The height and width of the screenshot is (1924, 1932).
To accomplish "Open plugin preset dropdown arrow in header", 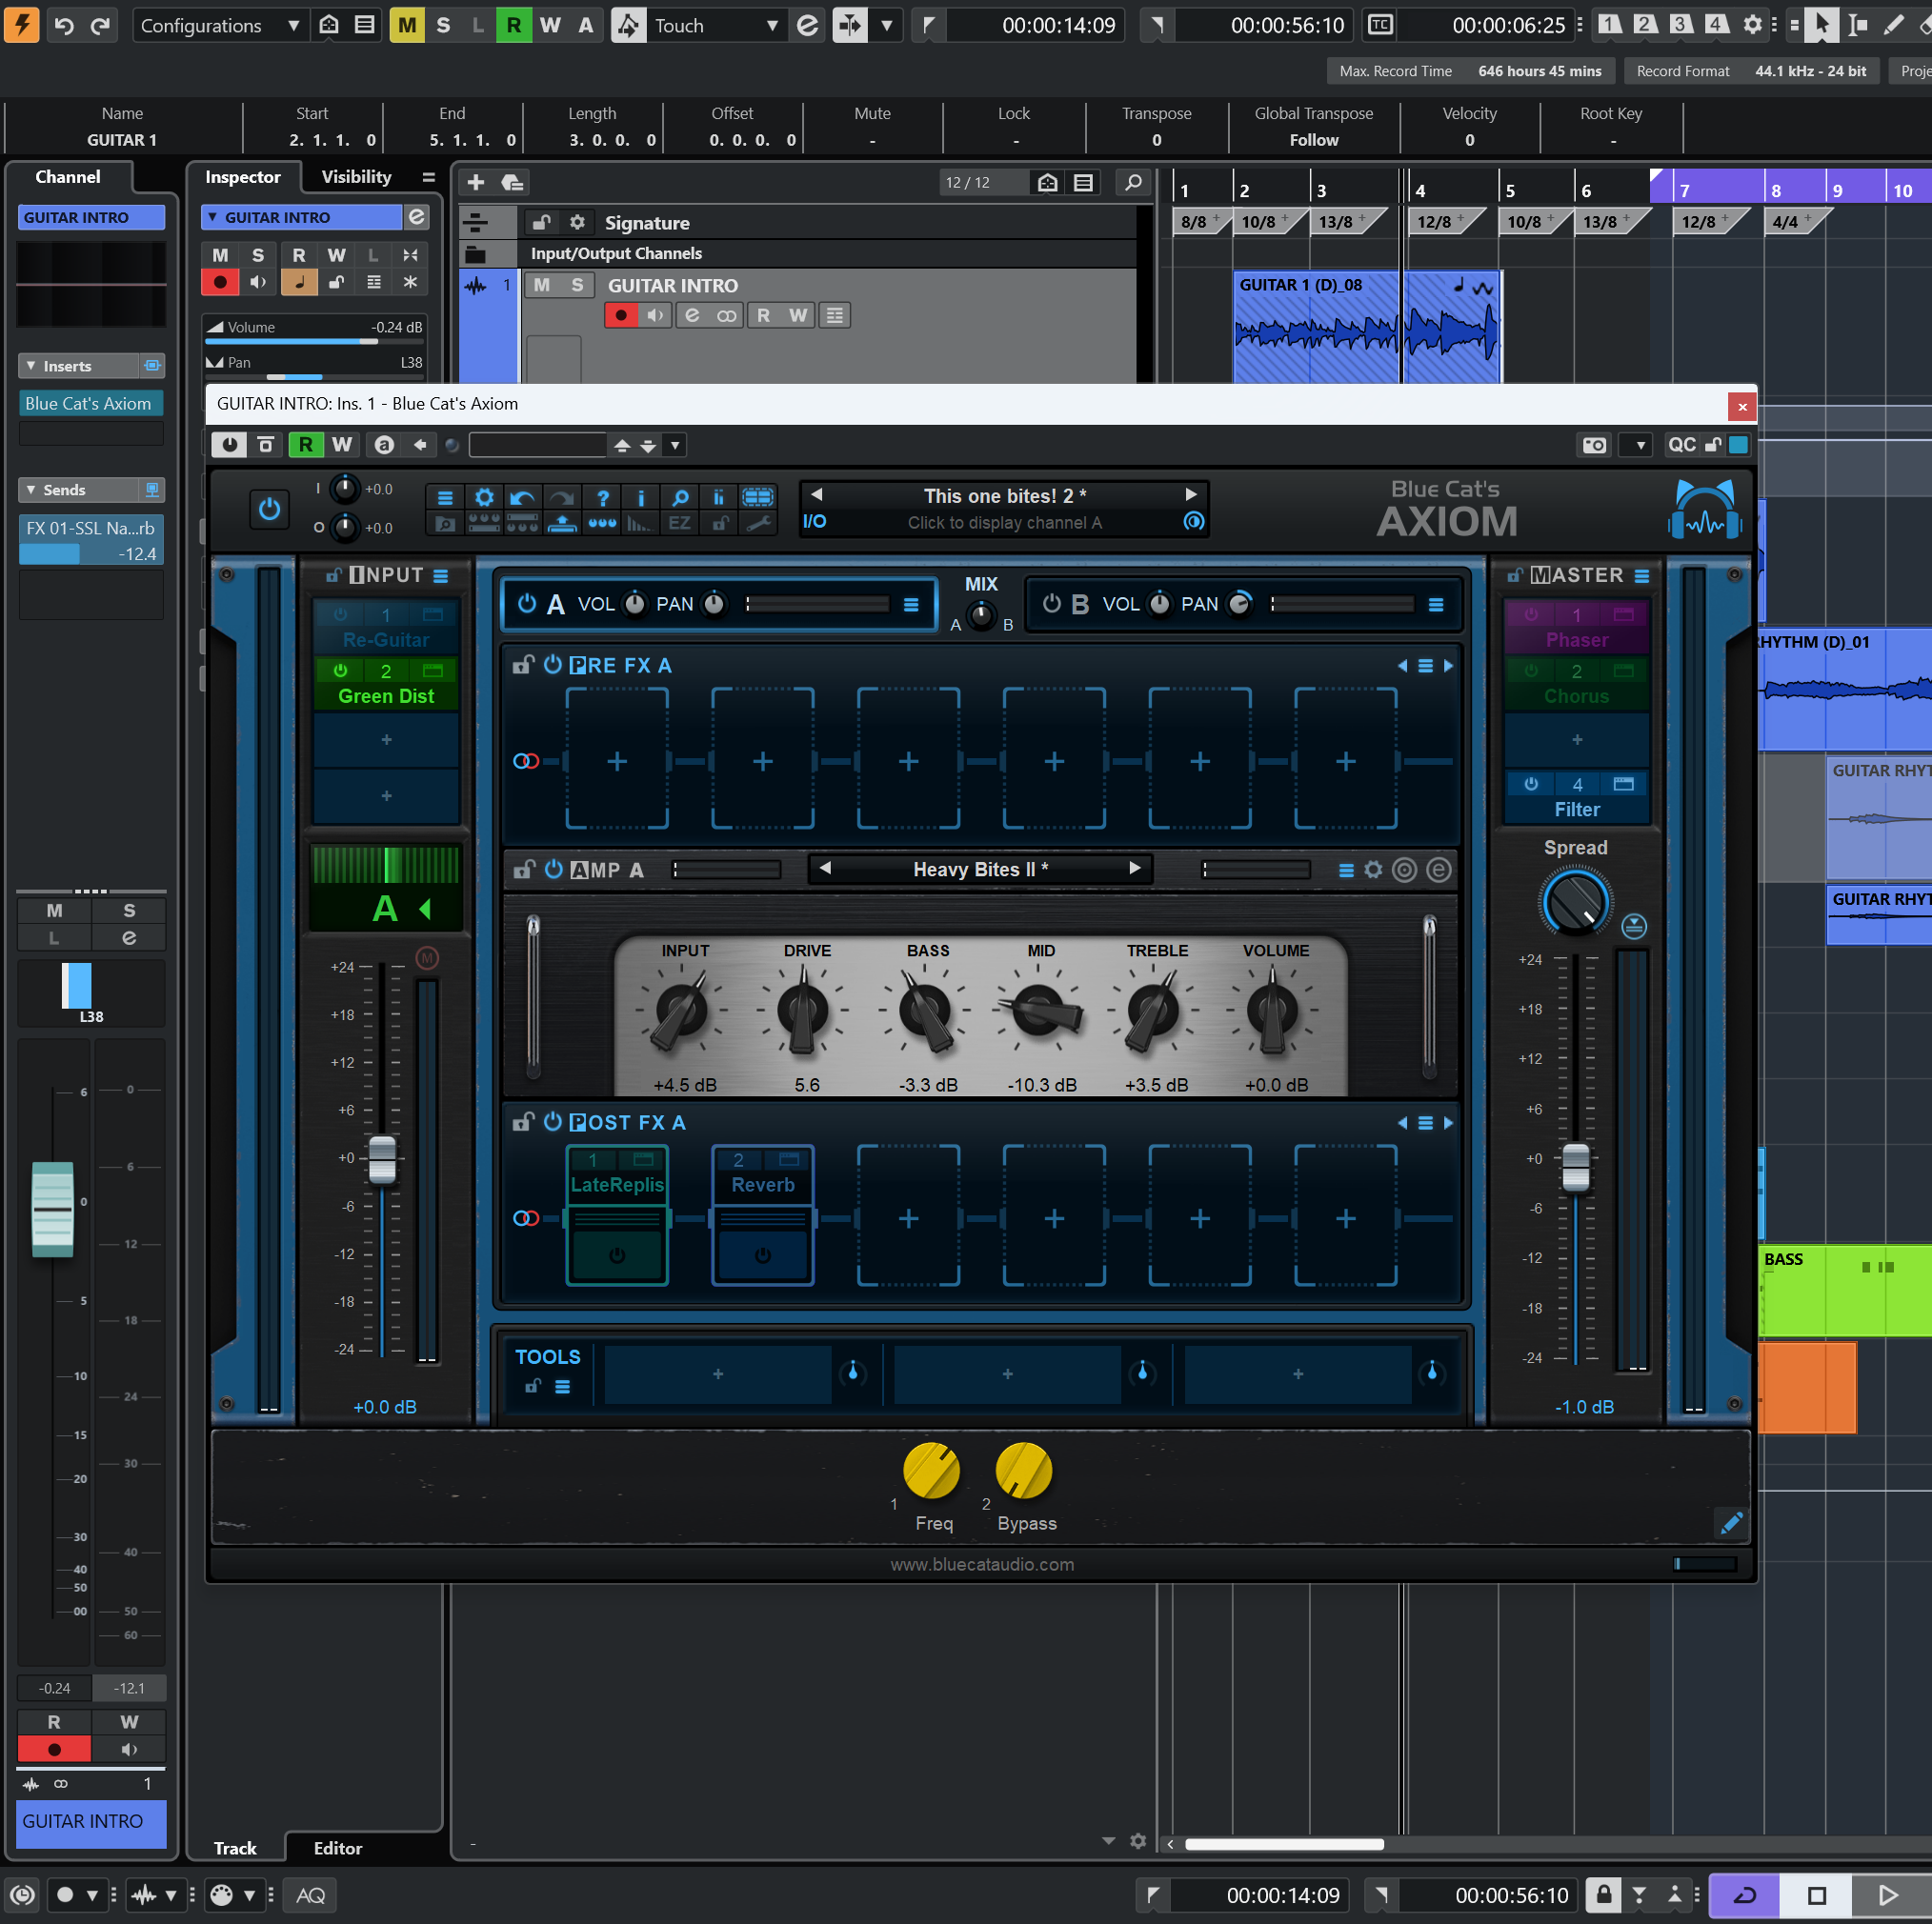I will [676, 445].
